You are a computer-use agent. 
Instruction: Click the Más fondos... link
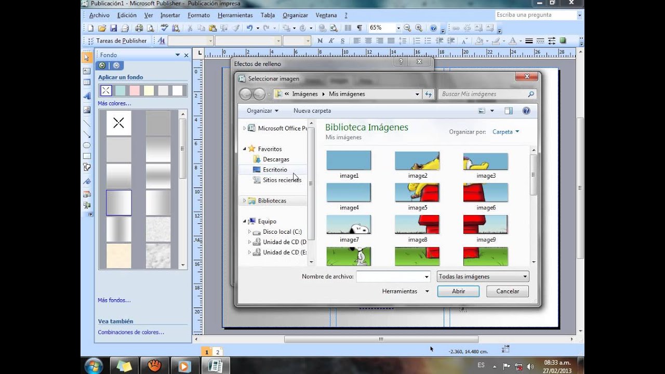pos(114,300)
